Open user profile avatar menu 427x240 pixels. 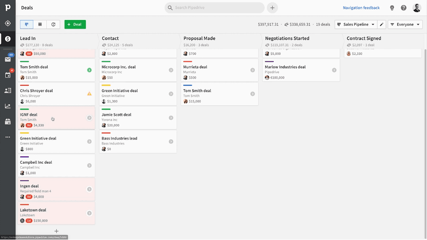coord(417,8)
